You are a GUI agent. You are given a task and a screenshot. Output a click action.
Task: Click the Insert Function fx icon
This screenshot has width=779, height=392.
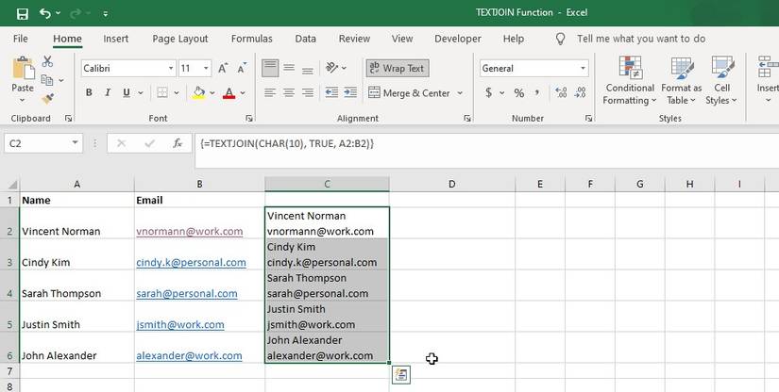(177, 143)
